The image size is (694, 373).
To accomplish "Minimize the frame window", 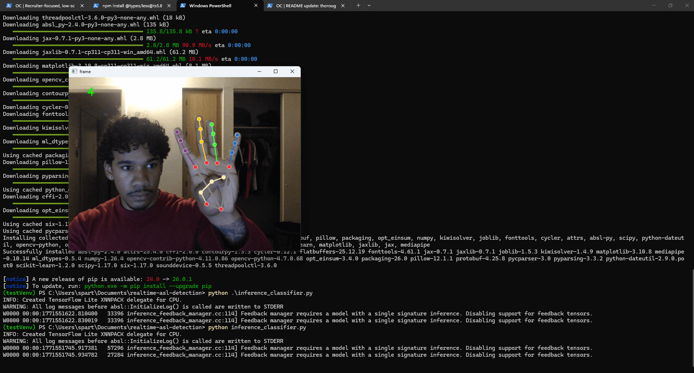I will (259, 71).
